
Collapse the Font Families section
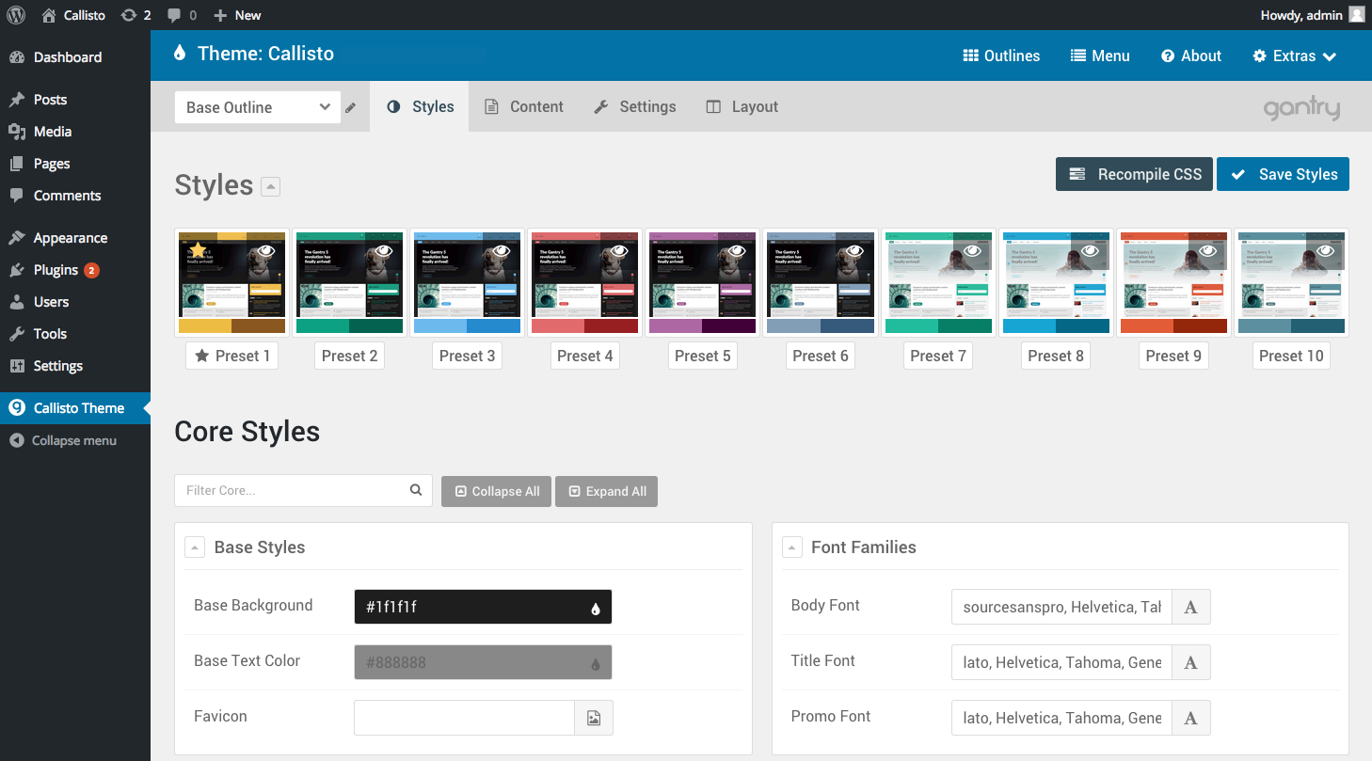click(x=791, y=547)
